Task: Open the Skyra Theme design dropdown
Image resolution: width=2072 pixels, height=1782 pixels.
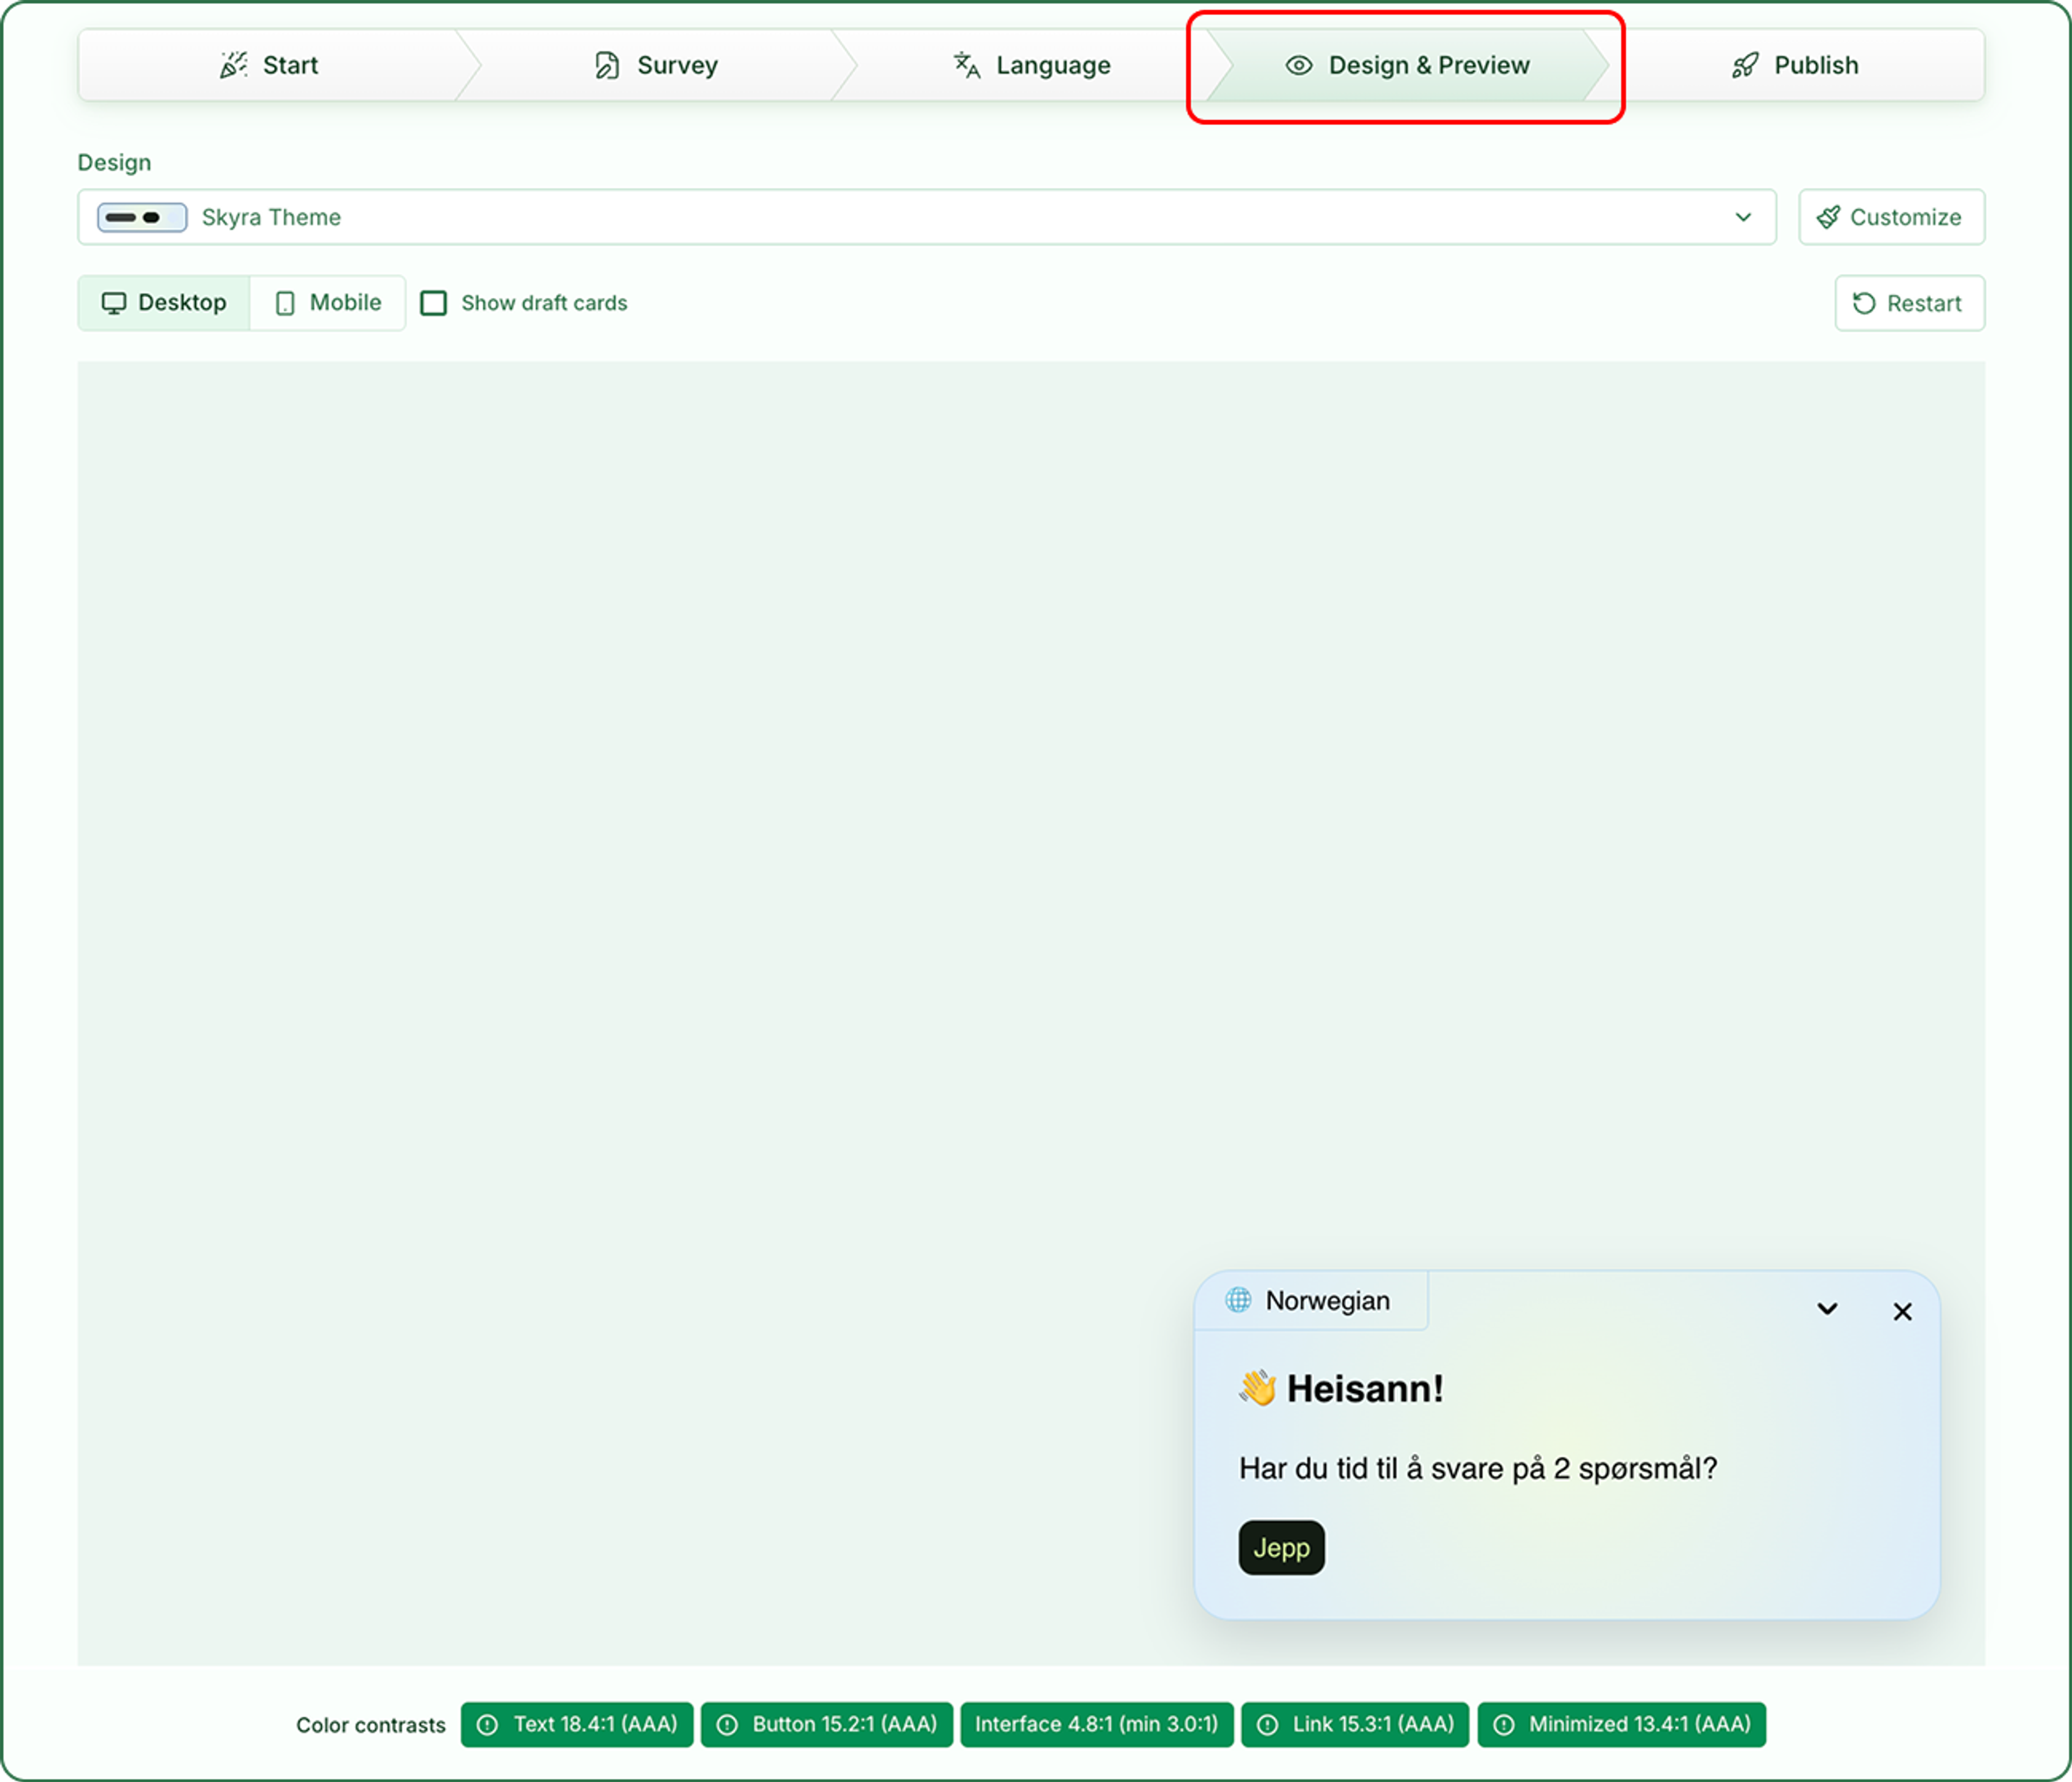Action: click(927, 217)
